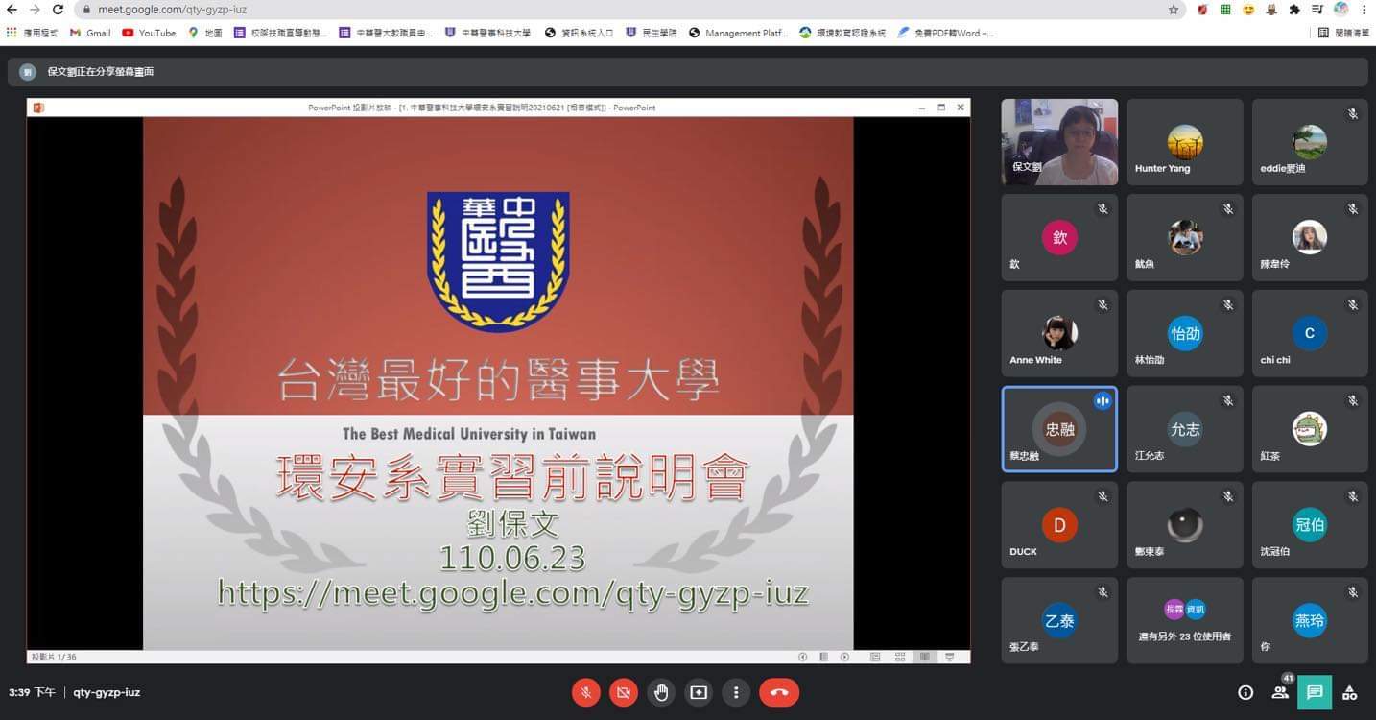Open the 應用程式 apps shortcut

pyautogui.click(x=32, y=33)
